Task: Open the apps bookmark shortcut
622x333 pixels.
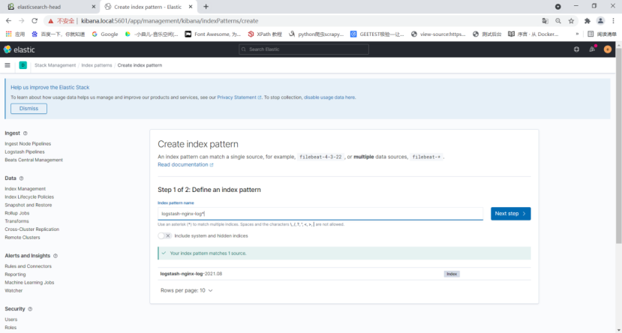Action: [15, 34]
